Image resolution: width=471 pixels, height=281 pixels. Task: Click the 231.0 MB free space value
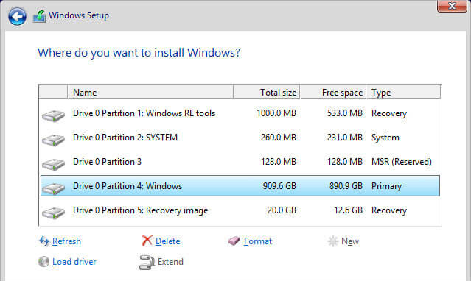tap(345, 138)
